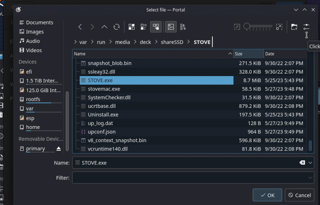
Task: Click the zoom out icon left of slider
Action: pos(237,27)
